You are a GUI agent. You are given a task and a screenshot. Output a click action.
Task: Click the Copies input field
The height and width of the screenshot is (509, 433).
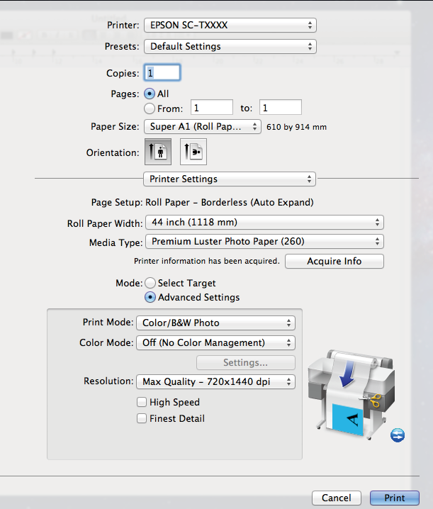(162, 73)
